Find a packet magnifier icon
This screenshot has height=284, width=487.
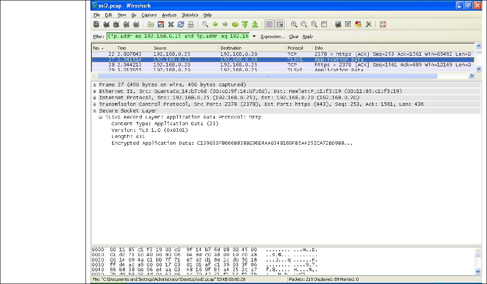205,24
